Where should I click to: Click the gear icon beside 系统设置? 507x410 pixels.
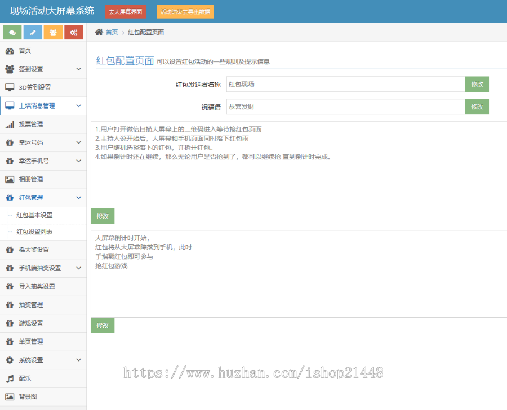click(x=10, y=360)
